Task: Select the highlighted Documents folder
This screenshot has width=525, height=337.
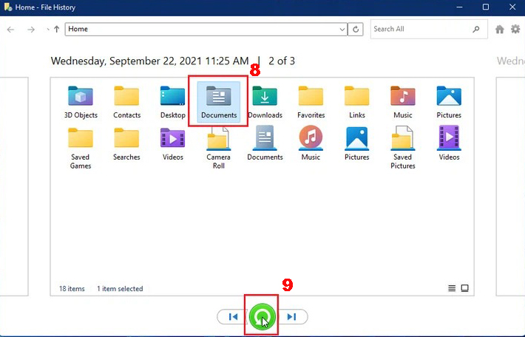Action: coord(219,102)
